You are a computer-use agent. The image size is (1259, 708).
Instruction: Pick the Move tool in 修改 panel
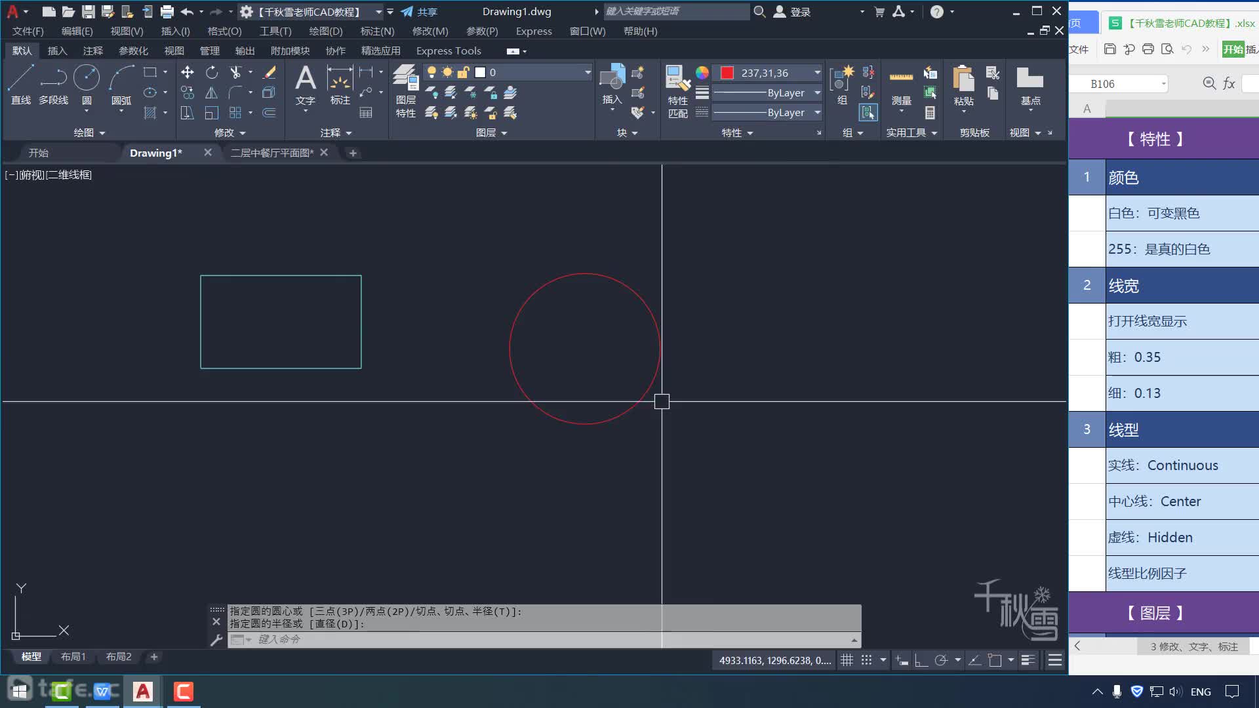point(188,72)
